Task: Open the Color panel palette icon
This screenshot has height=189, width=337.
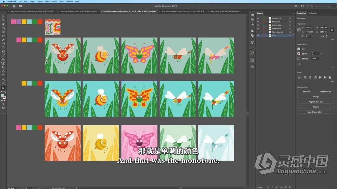Action: 252,15
